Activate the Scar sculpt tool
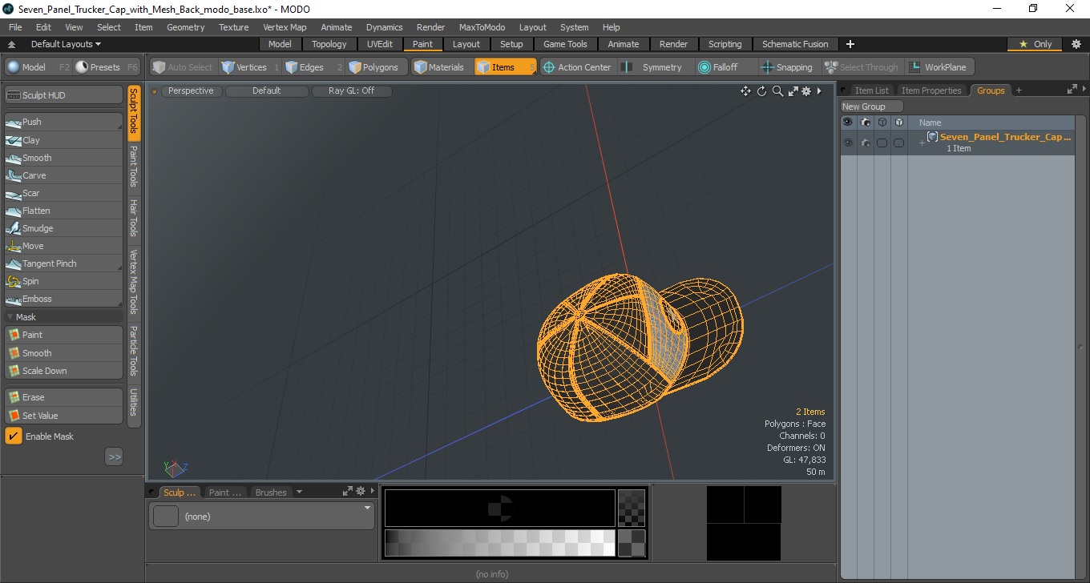 point(63,193)
